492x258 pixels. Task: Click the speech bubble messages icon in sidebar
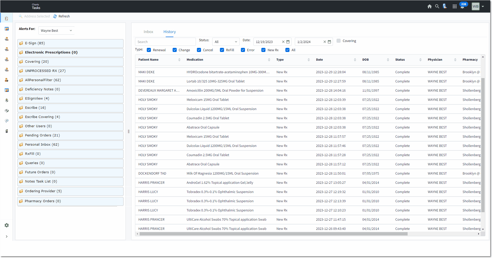point(7,121)
